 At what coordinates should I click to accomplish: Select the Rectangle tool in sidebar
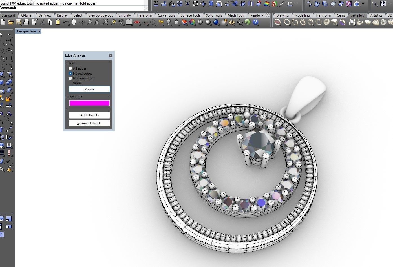pyautogui.click(x=9, y=59)
